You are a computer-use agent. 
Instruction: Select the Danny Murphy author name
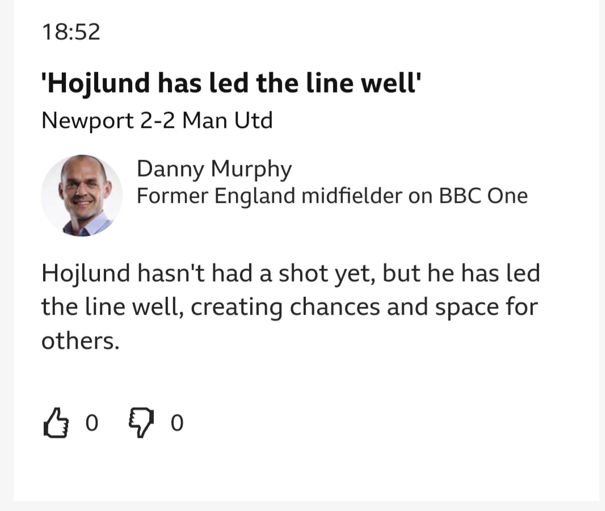click(x=214, y=168)
